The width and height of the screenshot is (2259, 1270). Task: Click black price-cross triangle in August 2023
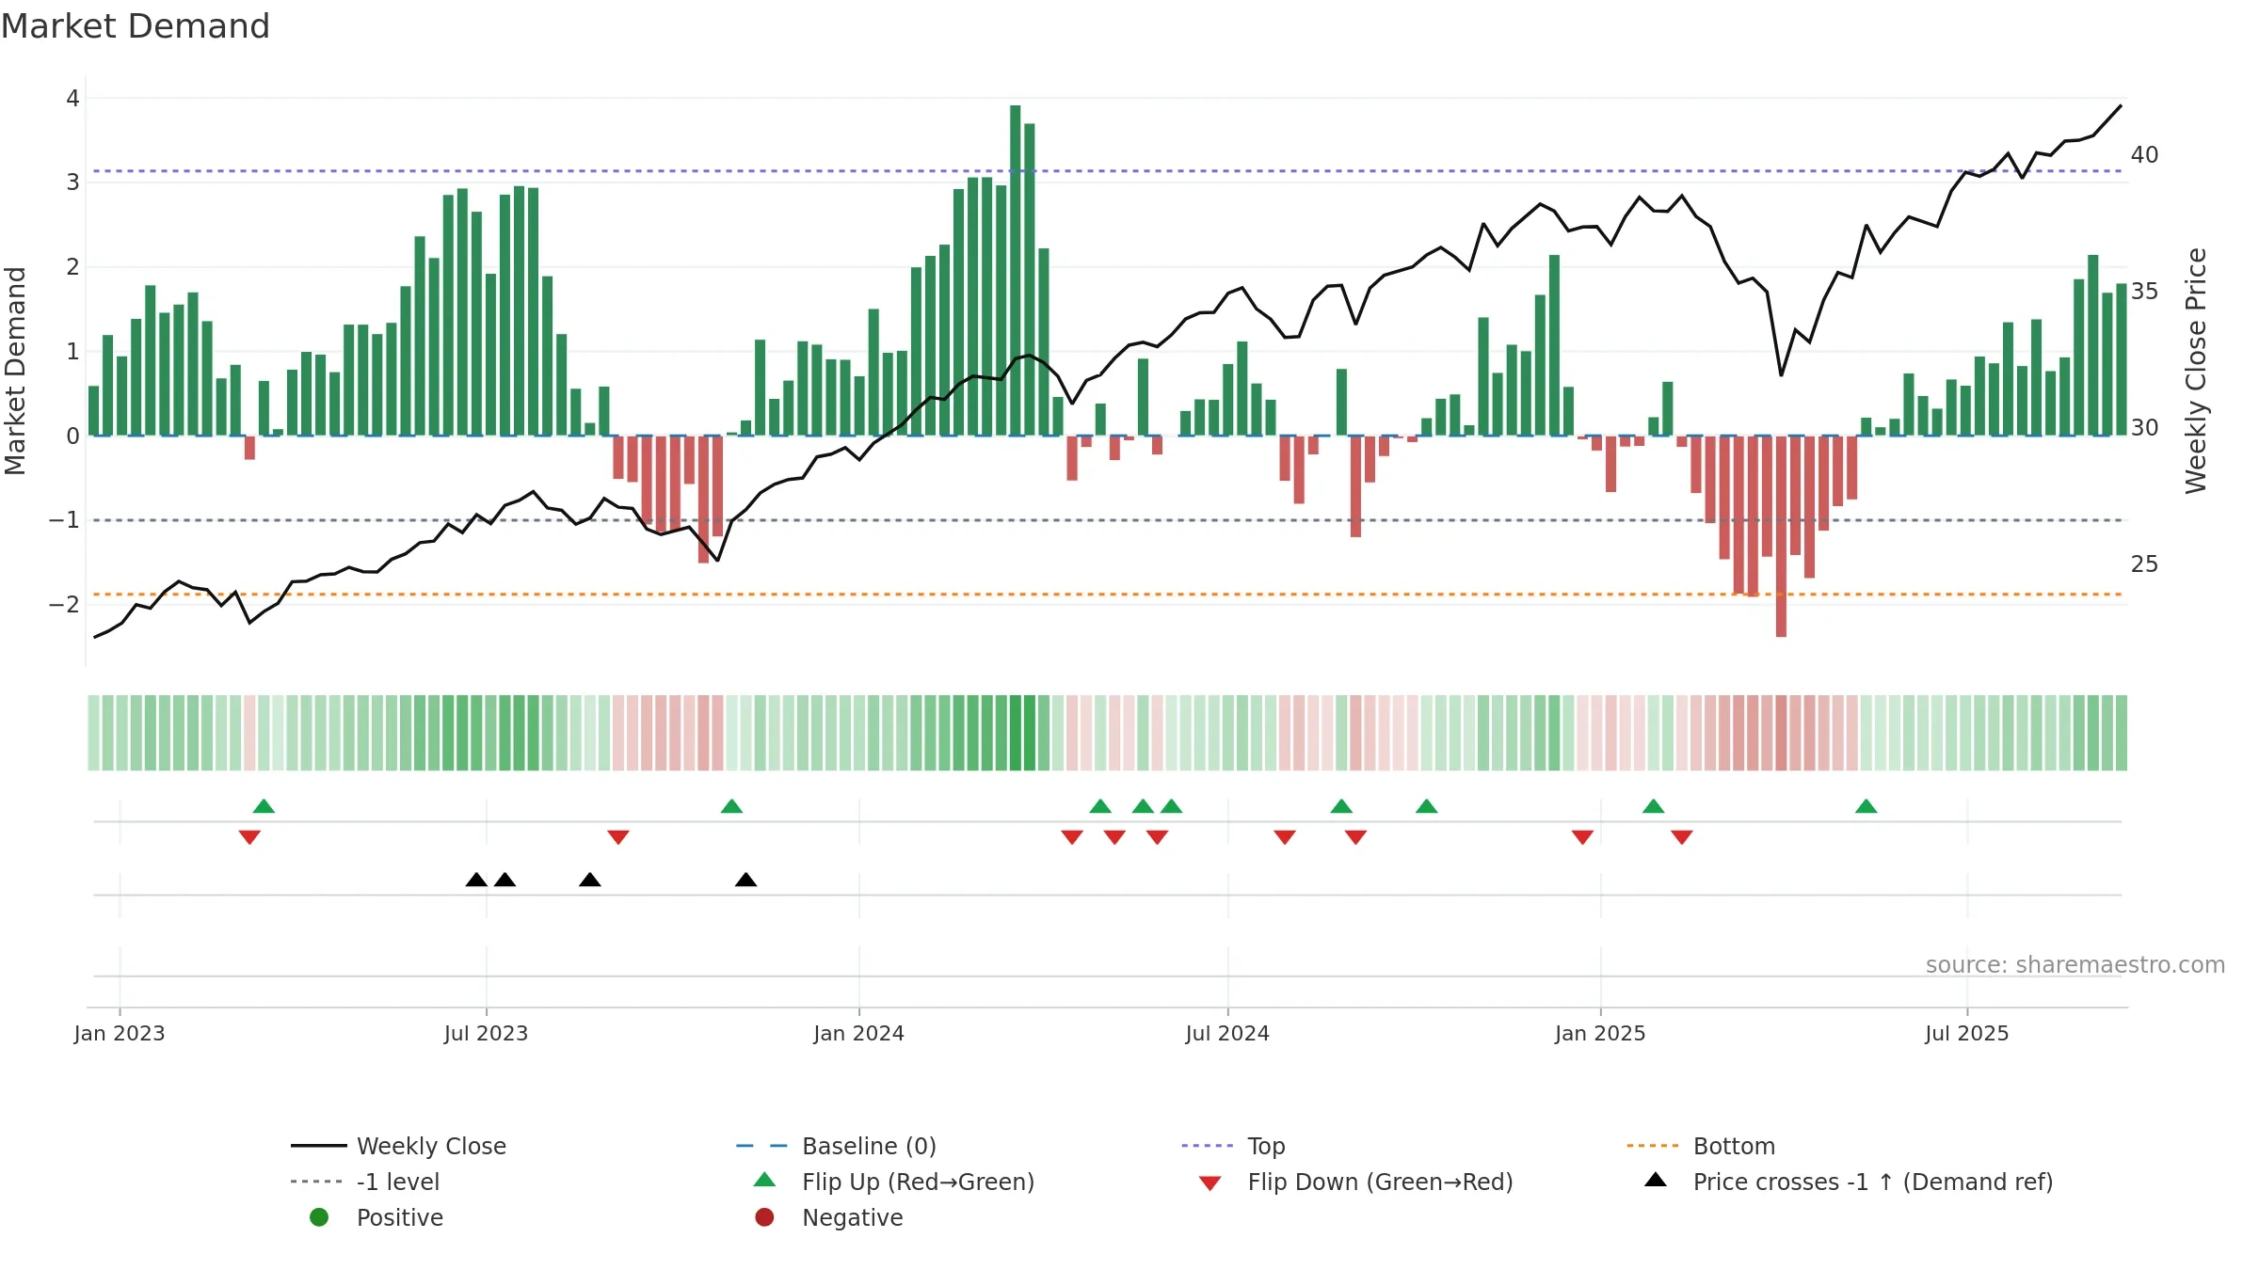(590, 880)
